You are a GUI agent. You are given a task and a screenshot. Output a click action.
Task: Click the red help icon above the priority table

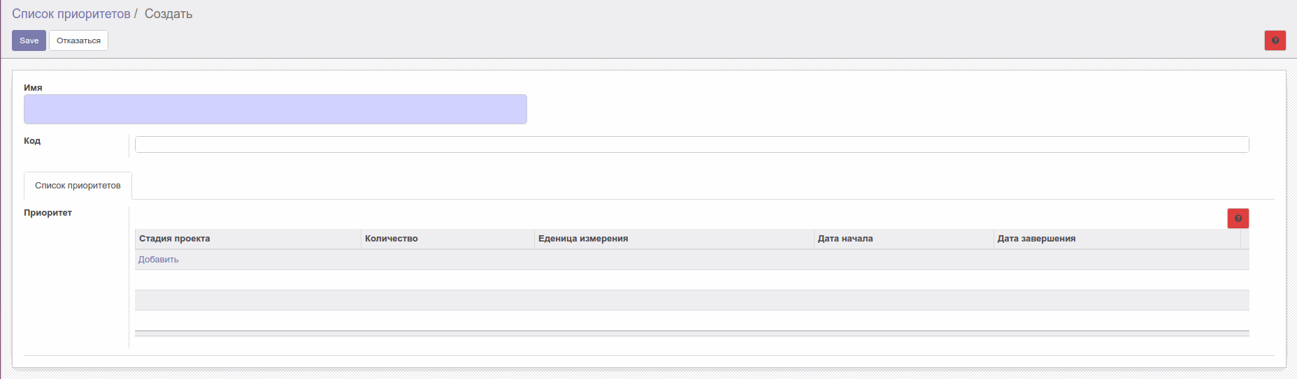tap(1238, 218)
